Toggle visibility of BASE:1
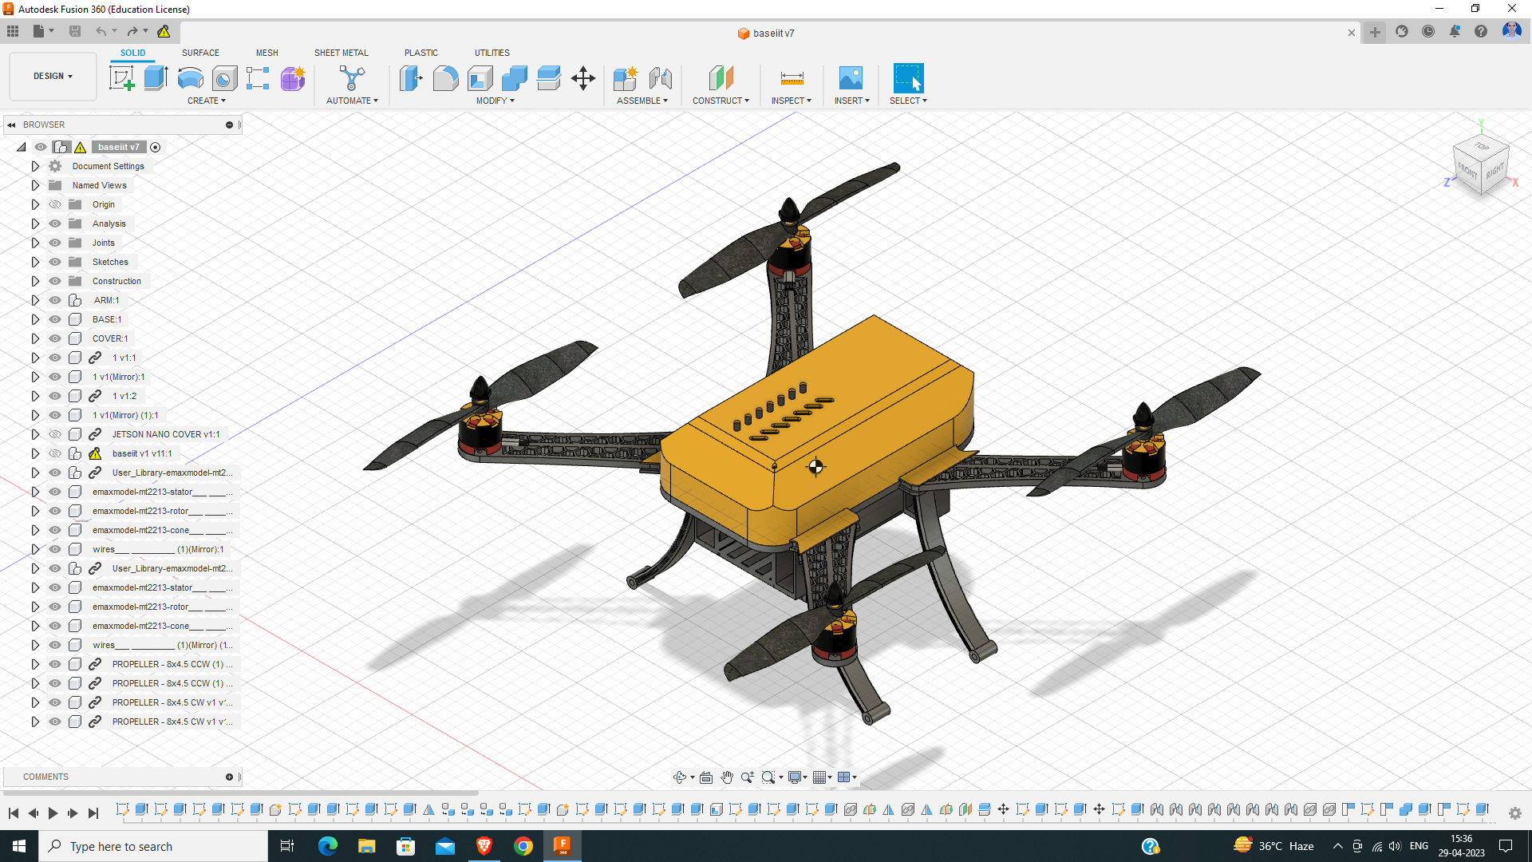The height and width of the screenshot is (862, 1532). pos(55,319)
